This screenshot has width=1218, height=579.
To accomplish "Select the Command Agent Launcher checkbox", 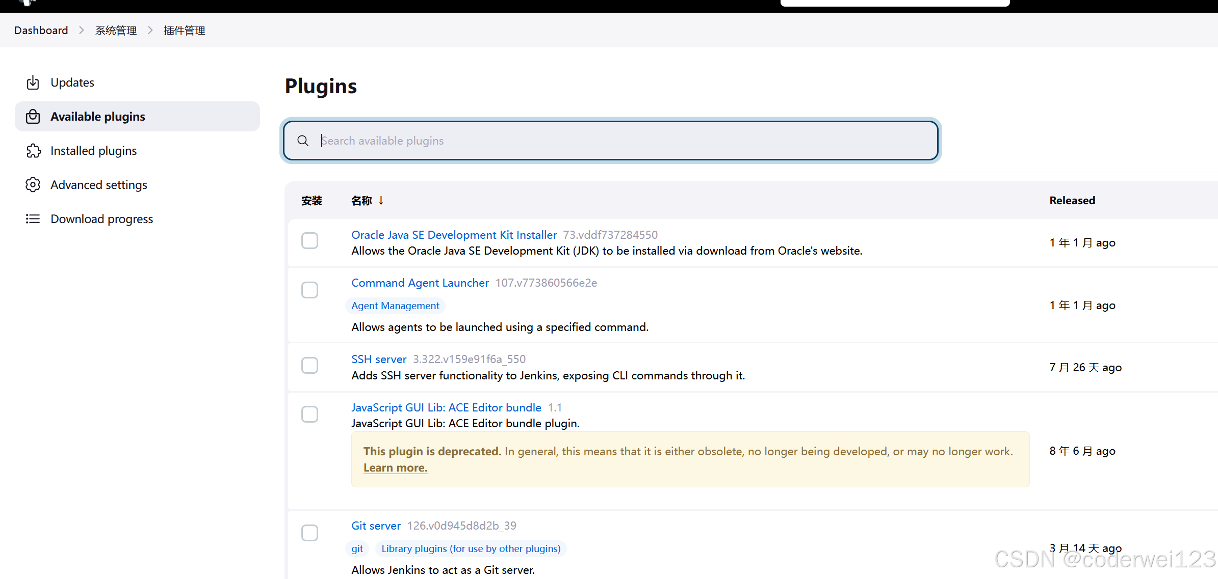I will [x=309, y=290].
